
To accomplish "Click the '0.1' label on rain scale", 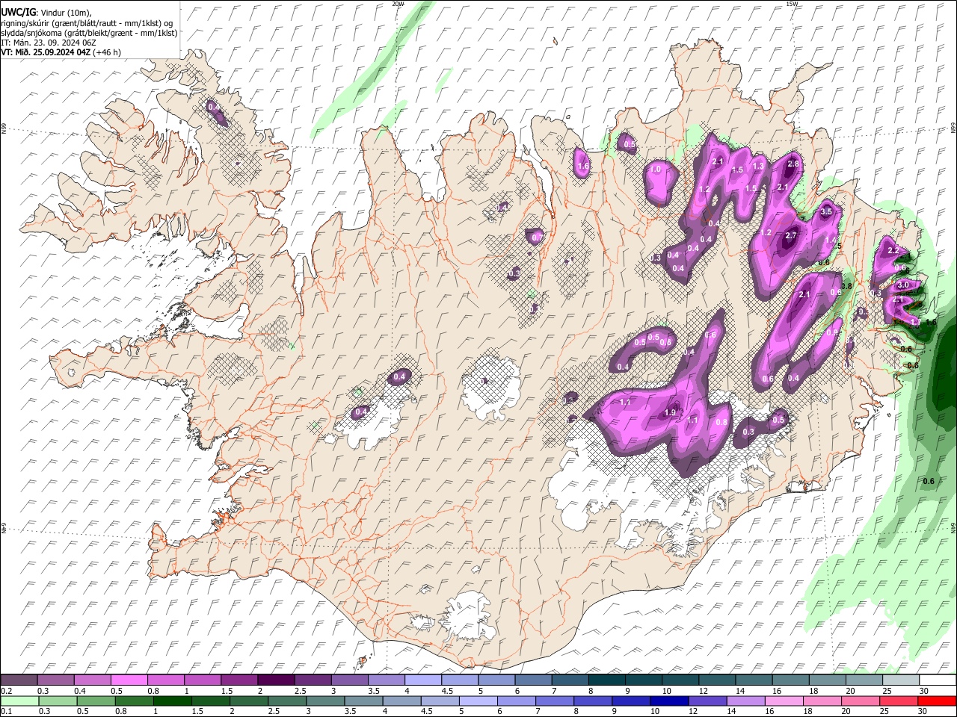I will (x=6, y=711).
